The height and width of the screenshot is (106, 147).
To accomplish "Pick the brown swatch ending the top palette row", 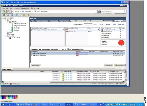I will 17,96.
